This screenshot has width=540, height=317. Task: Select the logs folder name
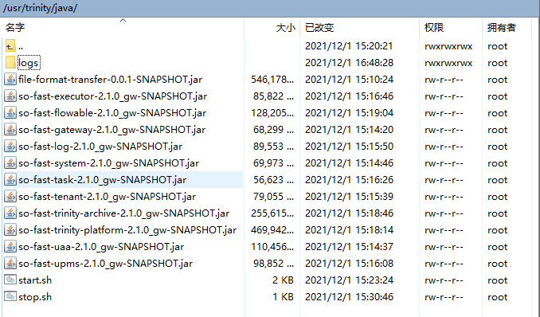[29, 63]
